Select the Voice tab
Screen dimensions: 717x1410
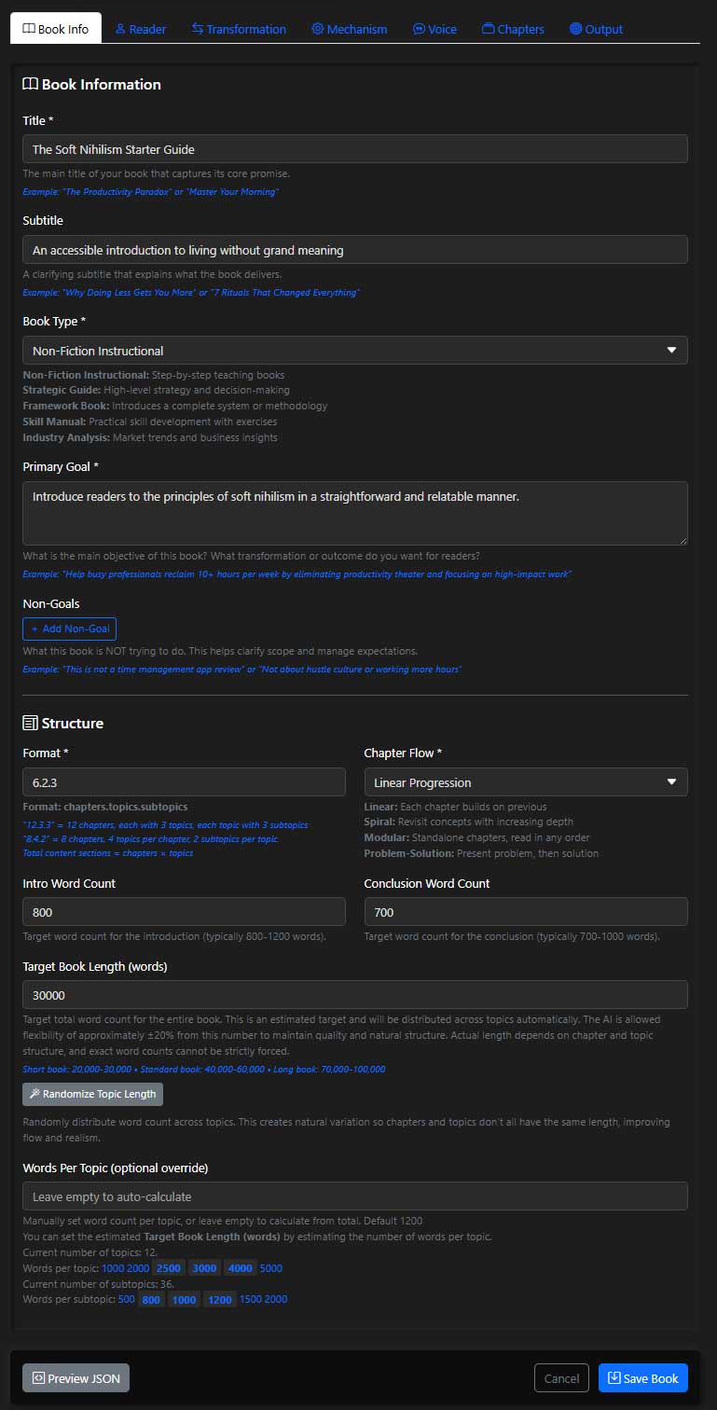coord(434,29)
